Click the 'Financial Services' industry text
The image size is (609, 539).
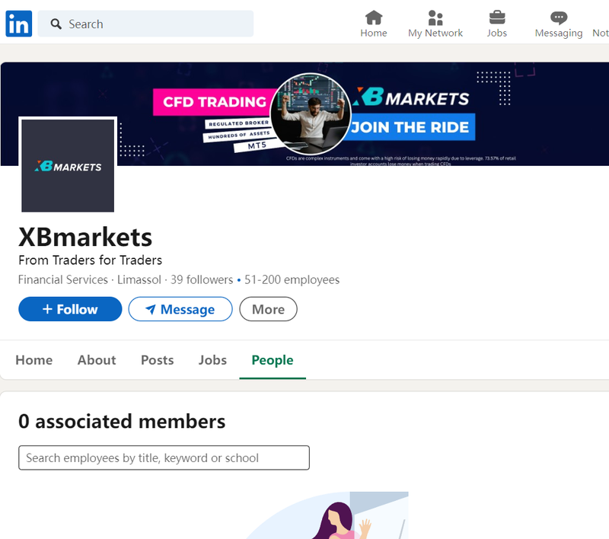[x=63, y=279]
